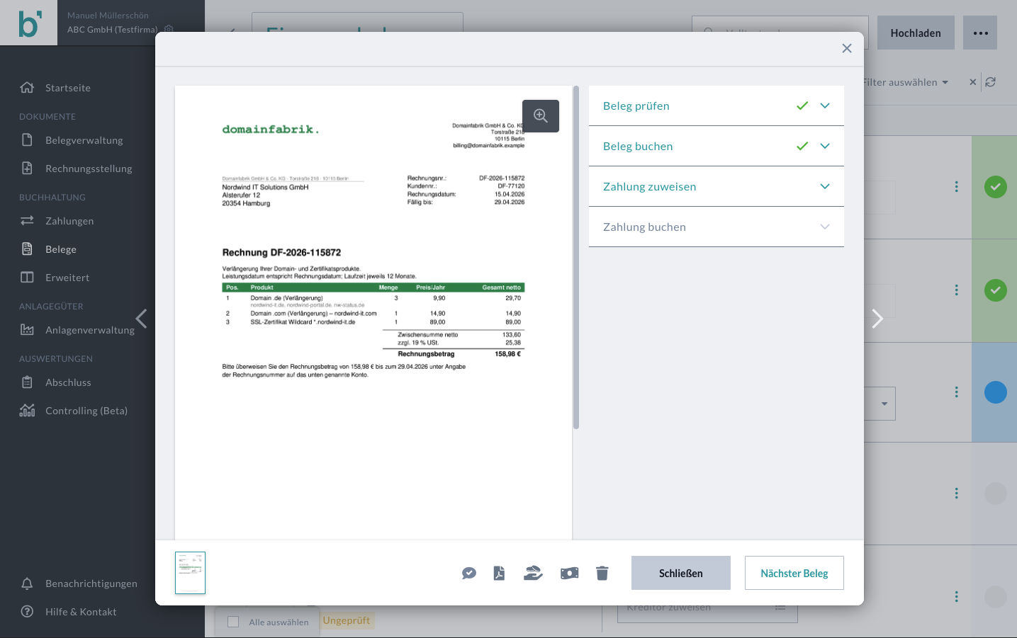Refresh the list with the reload icon
This screenshot has width=1017, height=638.
click(x=991, y=82)
